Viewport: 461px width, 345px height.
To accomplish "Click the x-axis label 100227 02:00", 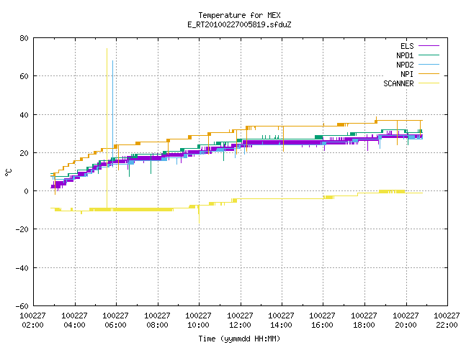I will click(32, 321).
